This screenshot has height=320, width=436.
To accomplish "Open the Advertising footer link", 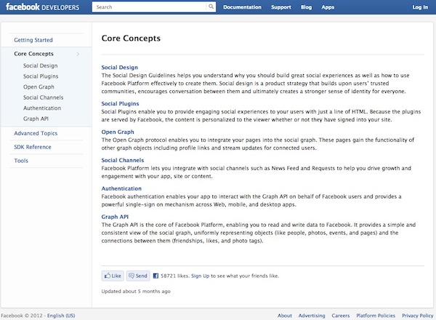I will (x=312, y=316).
